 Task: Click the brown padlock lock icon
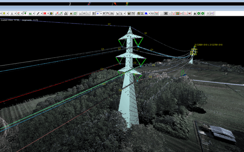click(x=71, y=14)
